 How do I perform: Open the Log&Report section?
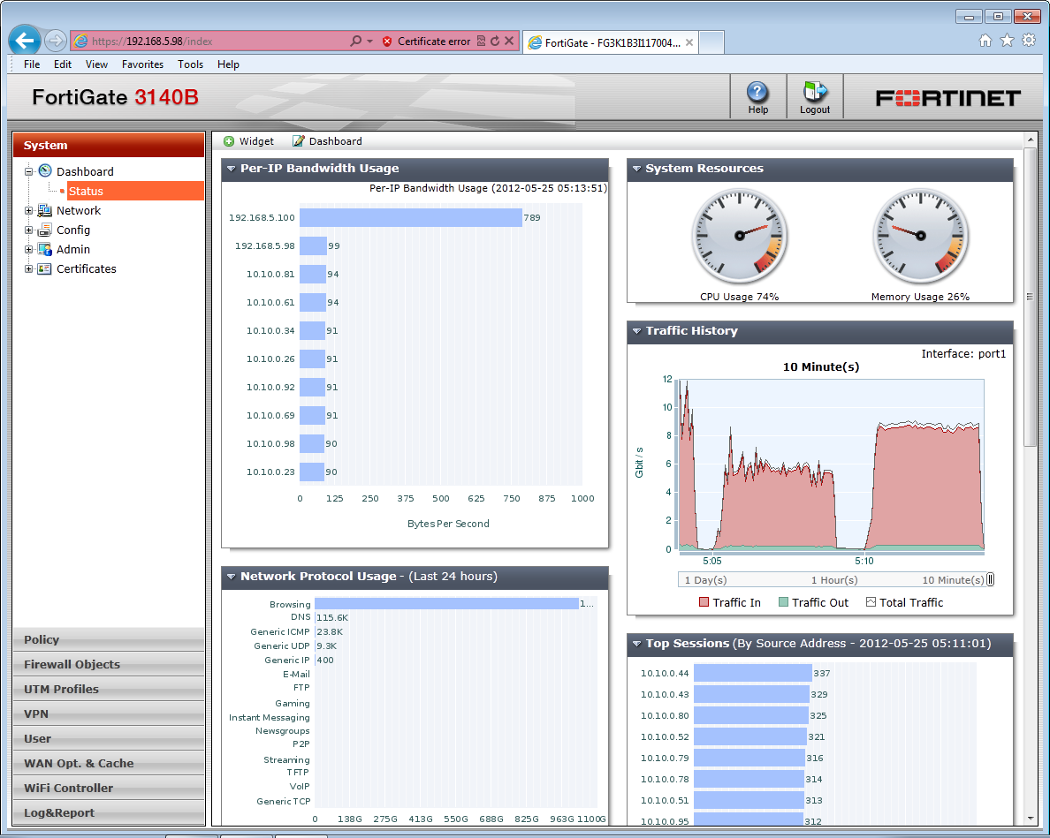pos(109,812)
